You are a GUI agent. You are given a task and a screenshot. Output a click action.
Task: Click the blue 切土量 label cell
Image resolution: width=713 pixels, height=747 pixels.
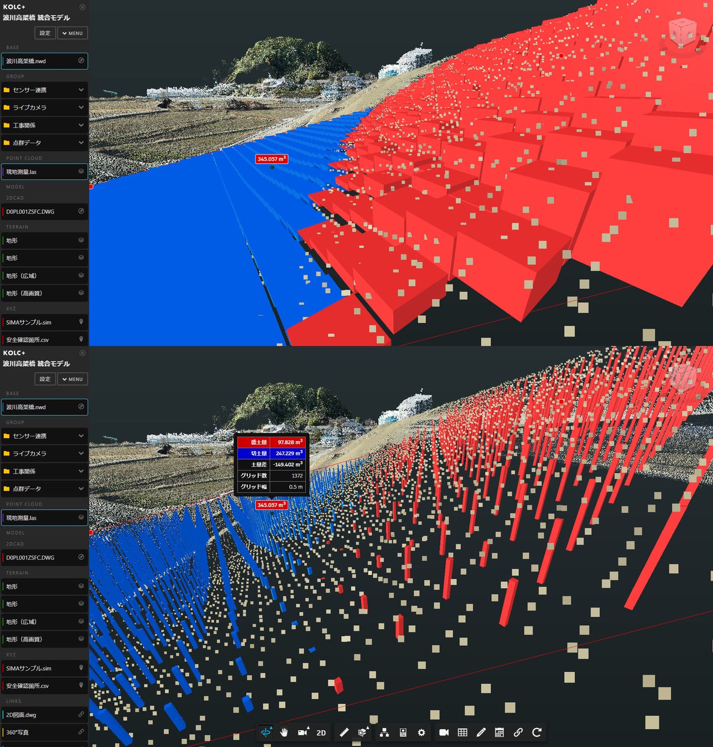pyautogui.click(x=254, y=453)
